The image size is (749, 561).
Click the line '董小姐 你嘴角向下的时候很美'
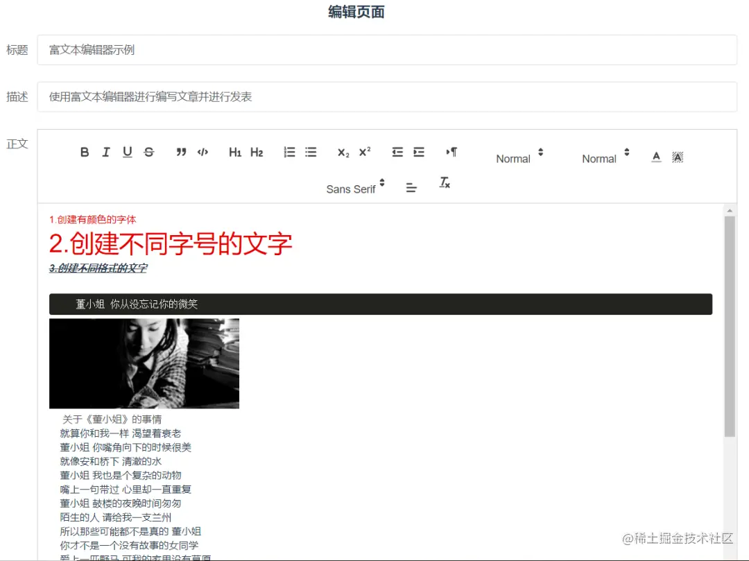pos(126,447)
